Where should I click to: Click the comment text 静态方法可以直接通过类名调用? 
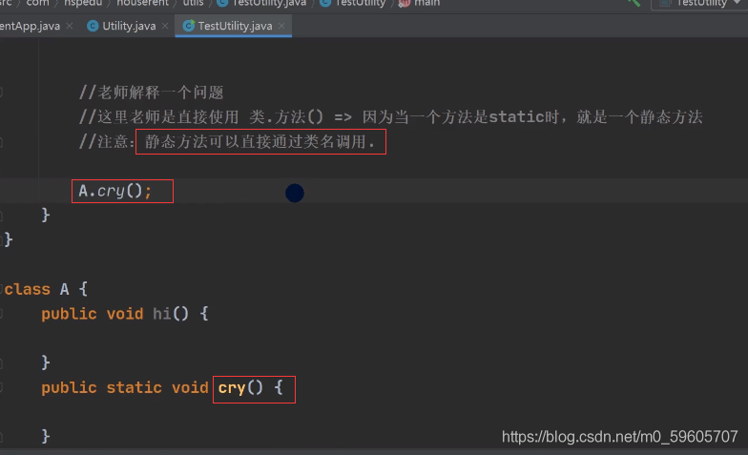click(260, 141)
